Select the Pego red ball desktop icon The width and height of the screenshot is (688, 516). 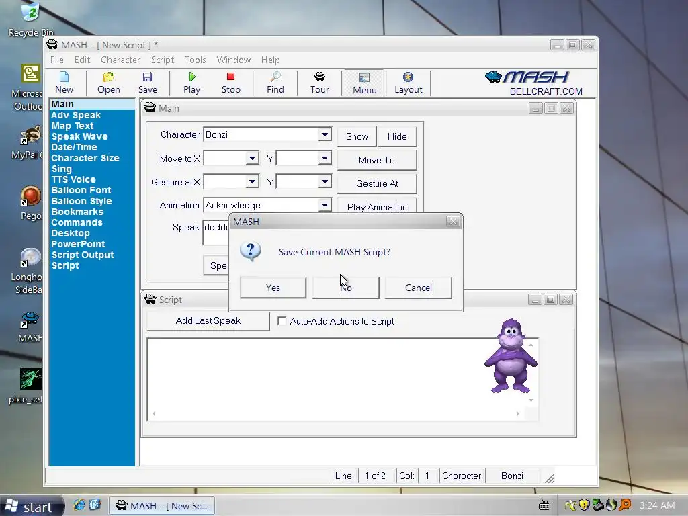[31, 203]
